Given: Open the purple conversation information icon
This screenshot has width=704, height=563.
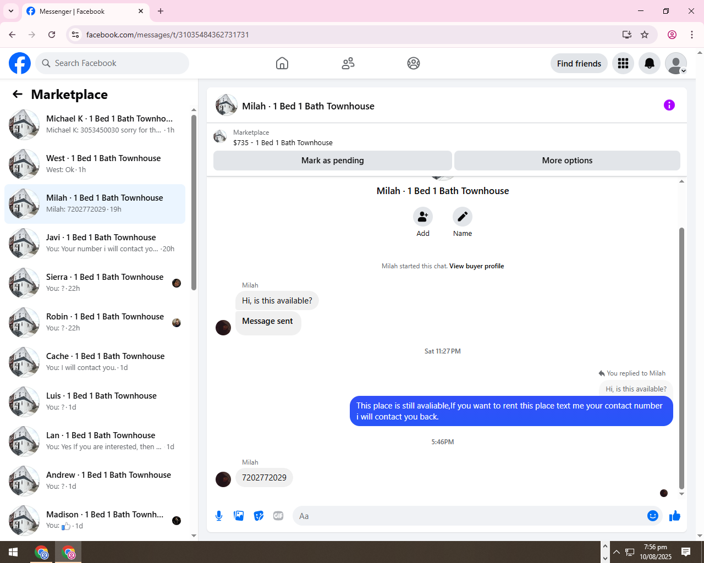Looking at the screenshot, I should (x=669, y=105).
